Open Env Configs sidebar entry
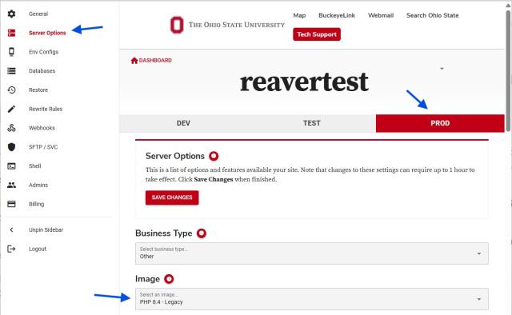This screenshot has width=512, height=315. pyautogui.click(x=43, y=52)
